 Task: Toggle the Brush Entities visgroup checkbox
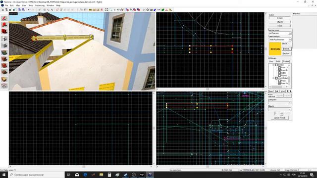(x=279, y=70)
